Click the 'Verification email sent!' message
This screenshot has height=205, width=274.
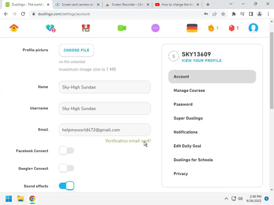[128, 141]
